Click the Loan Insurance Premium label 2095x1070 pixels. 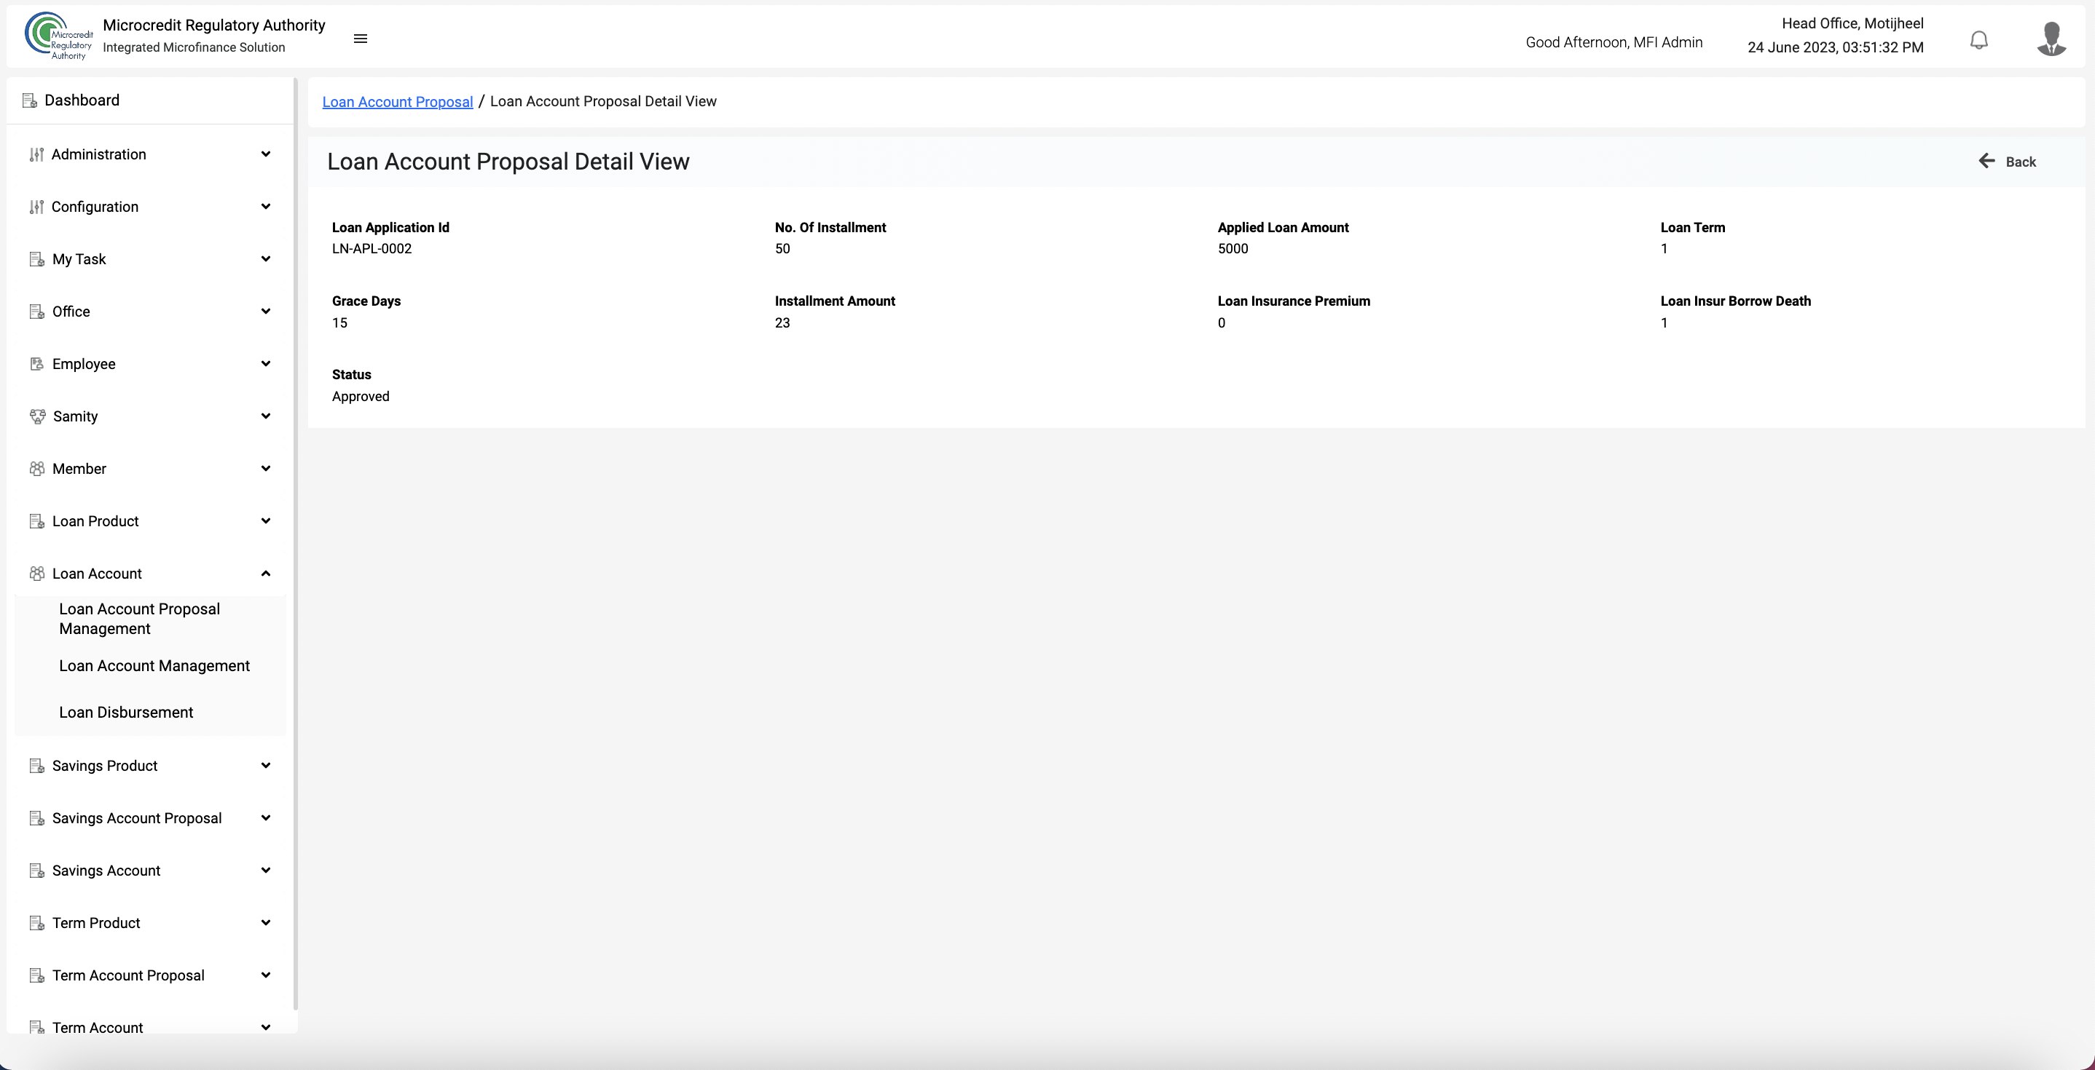coord(1293,301)
